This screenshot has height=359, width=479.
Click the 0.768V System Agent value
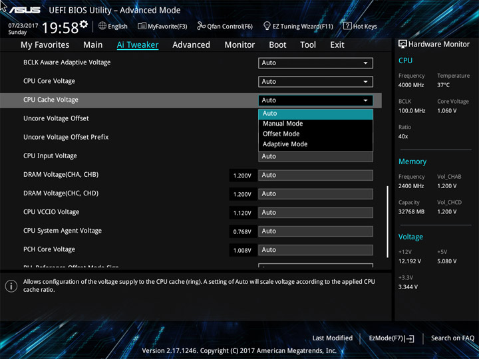pyautogui.click(x=243, y=232)
